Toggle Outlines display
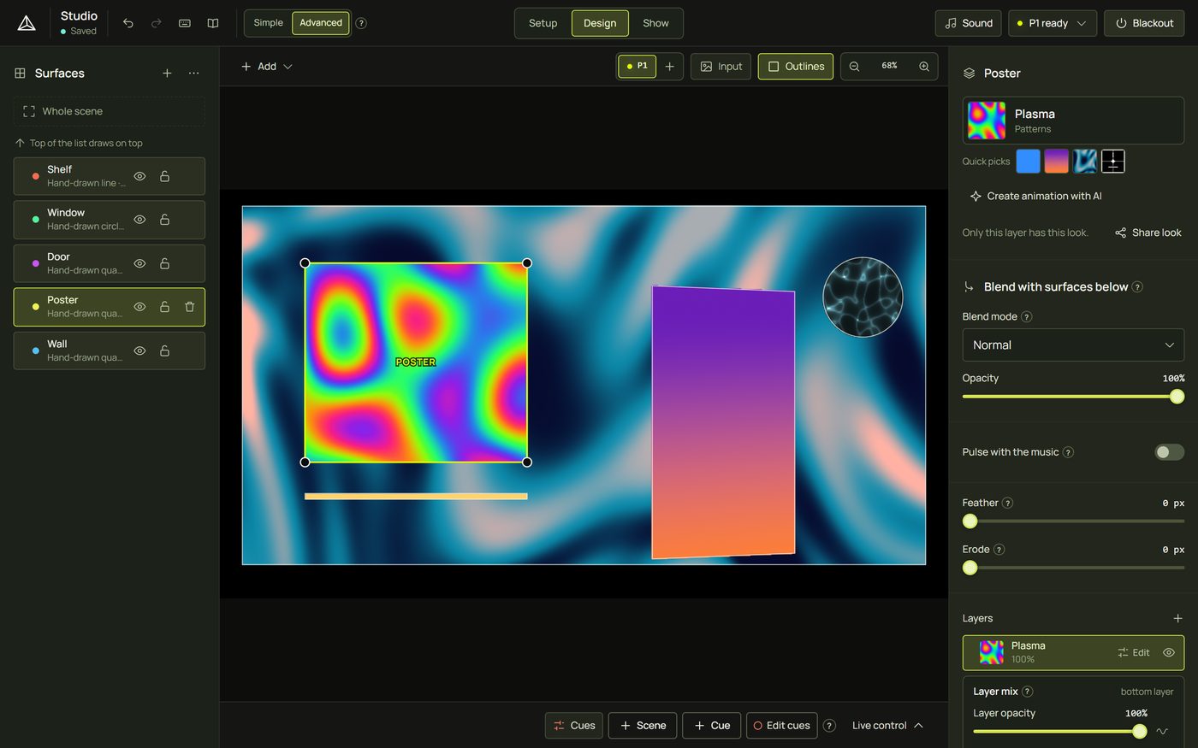 click(796, 66)
